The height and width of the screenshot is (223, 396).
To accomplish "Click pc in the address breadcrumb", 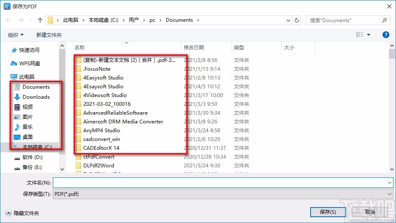I will coord(152,20).
